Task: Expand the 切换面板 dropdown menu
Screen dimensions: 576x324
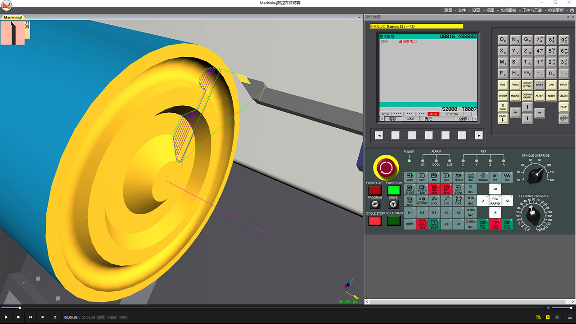Action: point(508,10)
